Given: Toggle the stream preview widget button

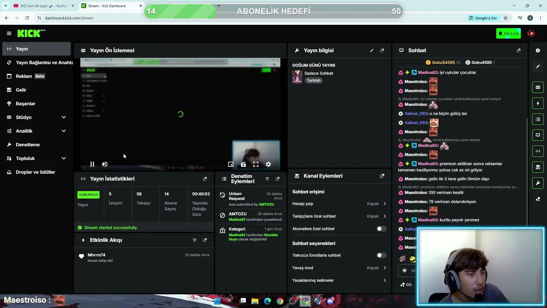Looking at the screenshot, I should pos(538,87).
